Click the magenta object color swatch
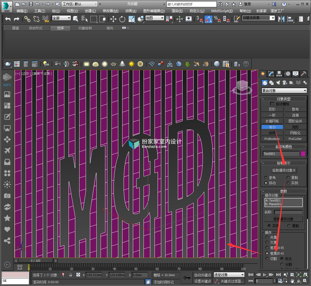Image resolution: width=311 pixels, height=286 pixels. 303,154
